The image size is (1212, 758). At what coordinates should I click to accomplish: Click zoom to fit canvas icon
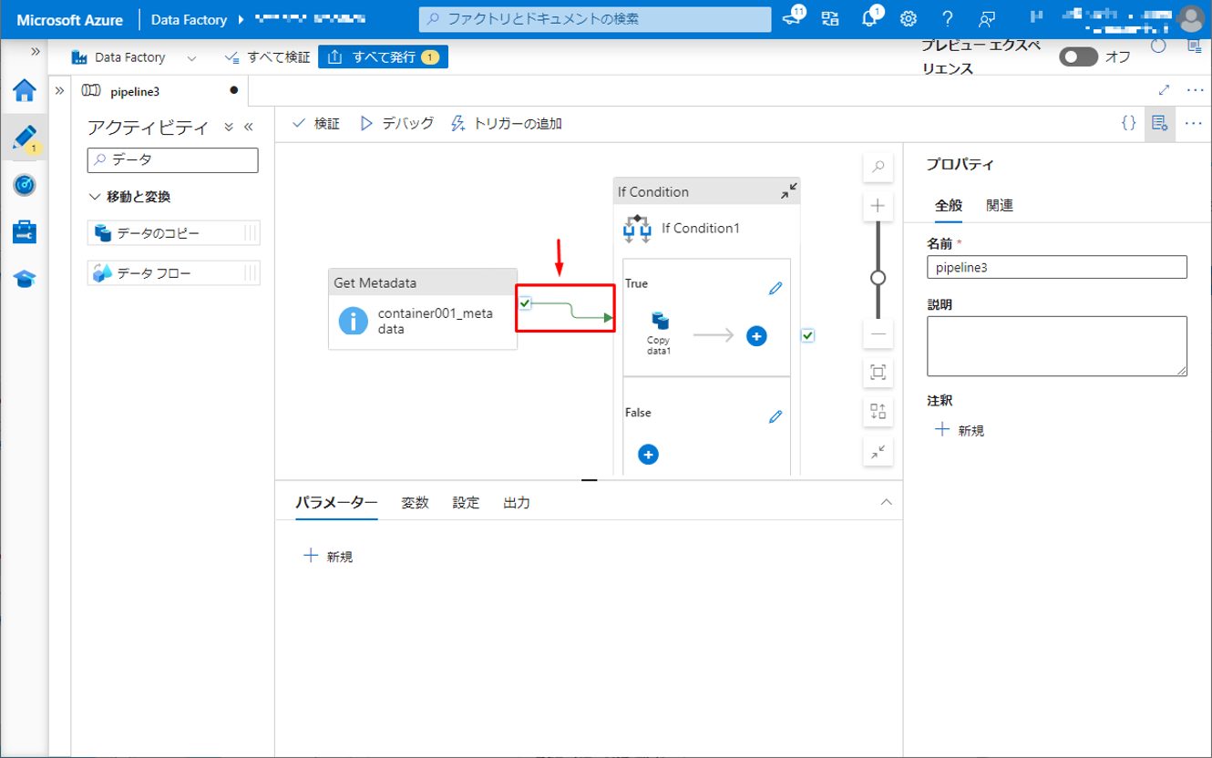[878, 372]
